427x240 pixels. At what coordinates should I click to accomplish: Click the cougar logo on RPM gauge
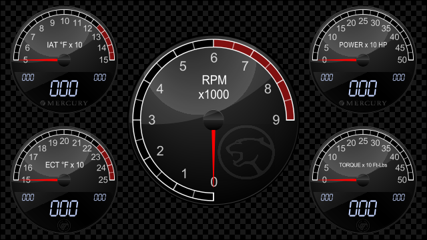246,152
